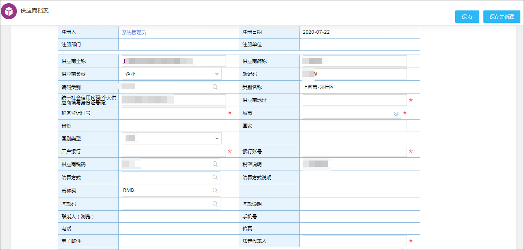Image resolution: width=524 pixels, height=250 pixels.
Task: Open the 国别类型 dropdown
Action: pos(217,138)
